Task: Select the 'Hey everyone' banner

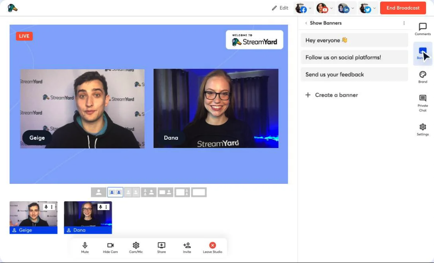Action: (354, 40)
